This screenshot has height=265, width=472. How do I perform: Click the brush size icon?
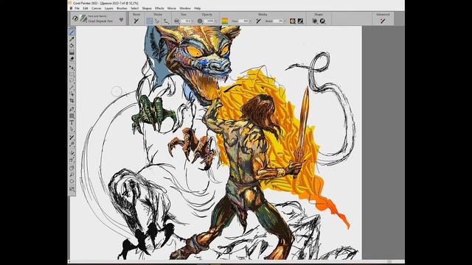(x=177, y=21)
